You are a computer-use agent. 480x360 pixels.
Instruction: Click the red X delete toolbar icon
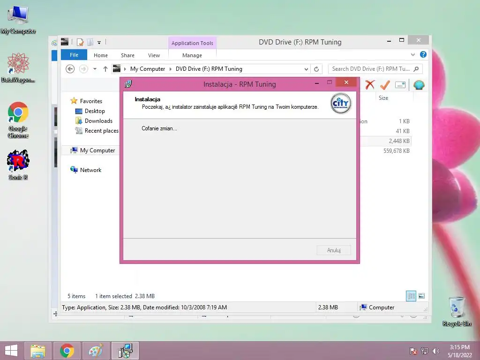tap(370, 85)
